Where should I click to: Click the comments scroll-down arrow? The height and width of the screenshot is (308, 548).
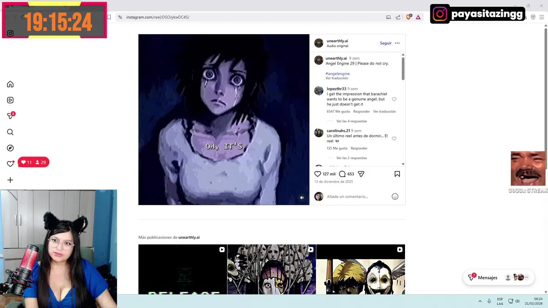click(403, 164)
